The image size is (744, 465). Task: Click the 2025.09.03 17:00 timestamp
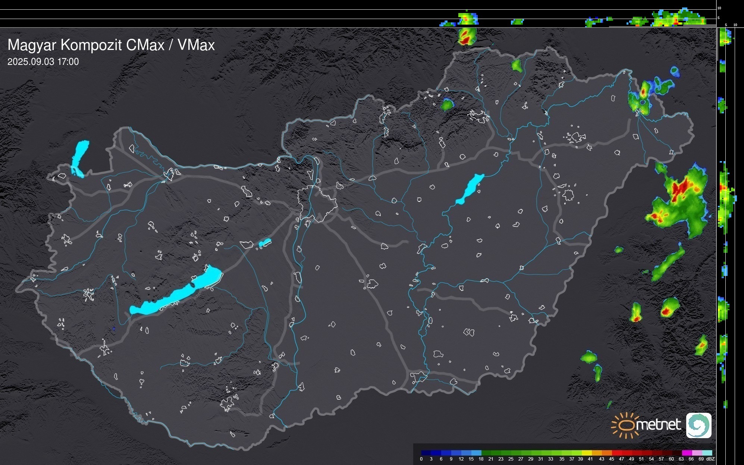[x=43, y=62]
